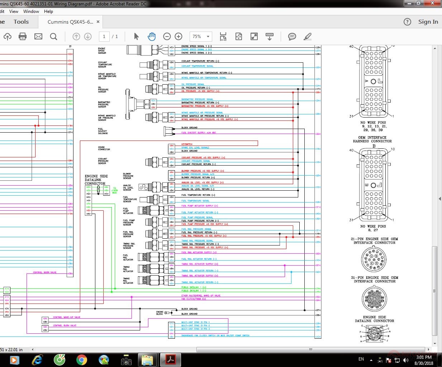Image resolution: width=442 pixels, height=367 pixels.
Task: Open the find text magnifier tool
Action: pyautogui.click(x=54, y=37)
